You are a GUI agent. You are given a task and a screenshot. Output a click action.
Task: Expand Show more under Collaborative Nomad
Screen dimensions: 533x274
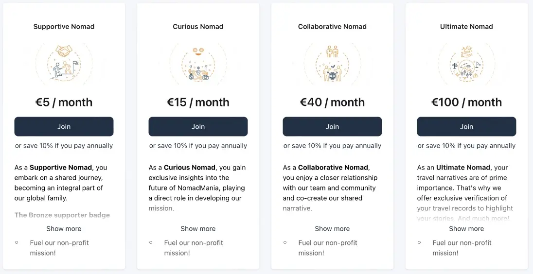click(x=332, y=228)
